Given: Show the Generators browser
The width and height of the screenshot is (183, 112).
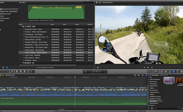Looking at the screenshot, I should pos(181,72).
